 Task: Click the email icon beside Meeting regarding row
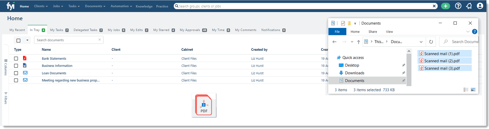coord(25,80)
